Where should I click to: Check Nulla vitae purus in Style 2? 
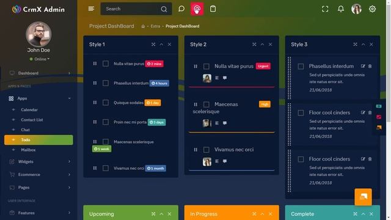tap(206, 67)
